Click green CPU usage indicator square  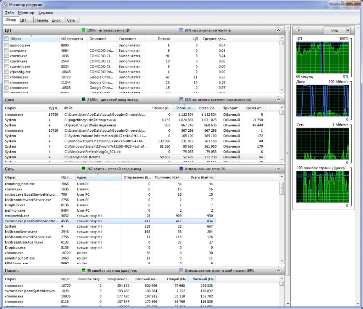(84, 30)
